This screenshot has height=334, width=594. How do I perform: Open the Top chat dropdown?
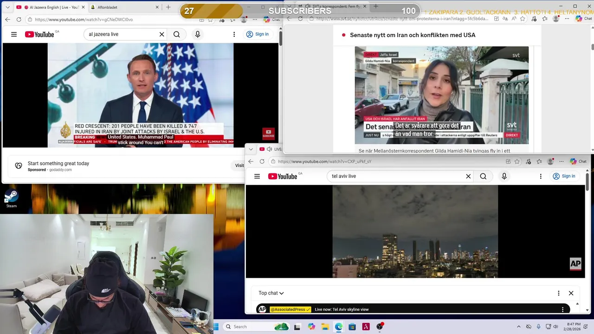(271, 293)
